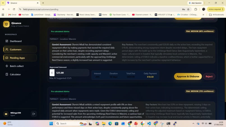The height and width of the screenshot is (127, 226).
Task: Go to Batch collect section
Action: pyautogui.click(x=14, y=66)
